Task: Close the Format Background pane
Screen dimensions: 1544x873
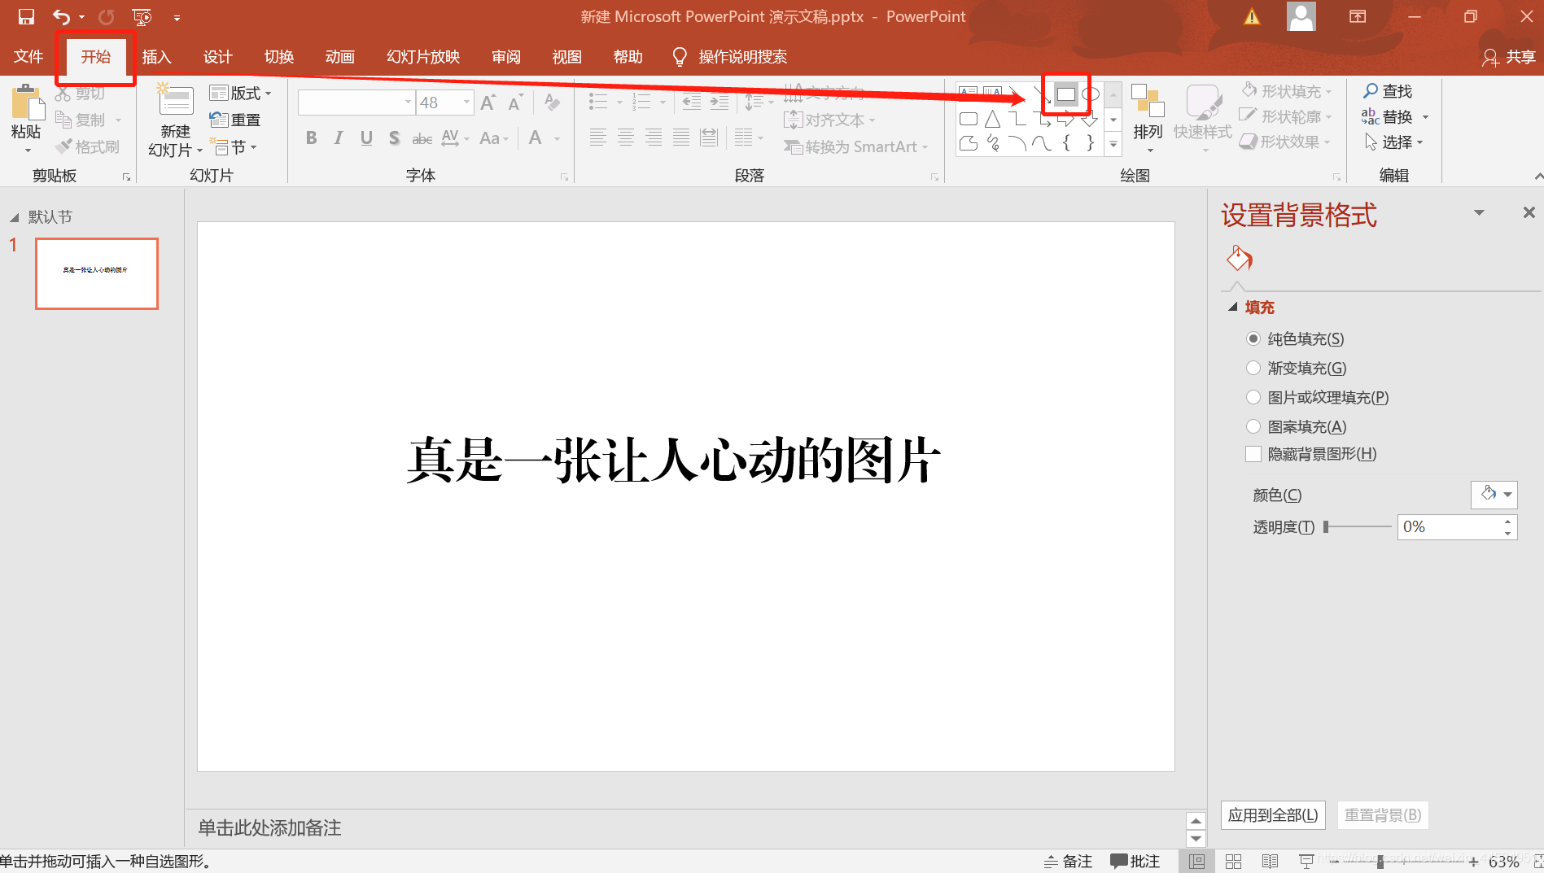Action: pyautogui.click(x=1529, y=212)
